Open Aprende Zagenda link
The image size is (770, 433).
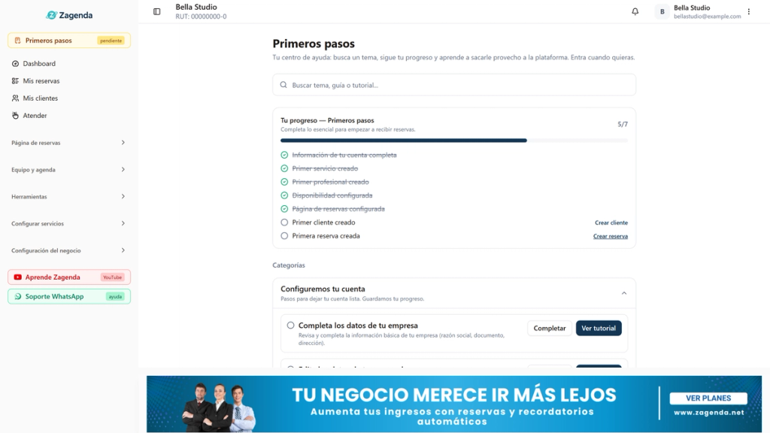[69, 277]
